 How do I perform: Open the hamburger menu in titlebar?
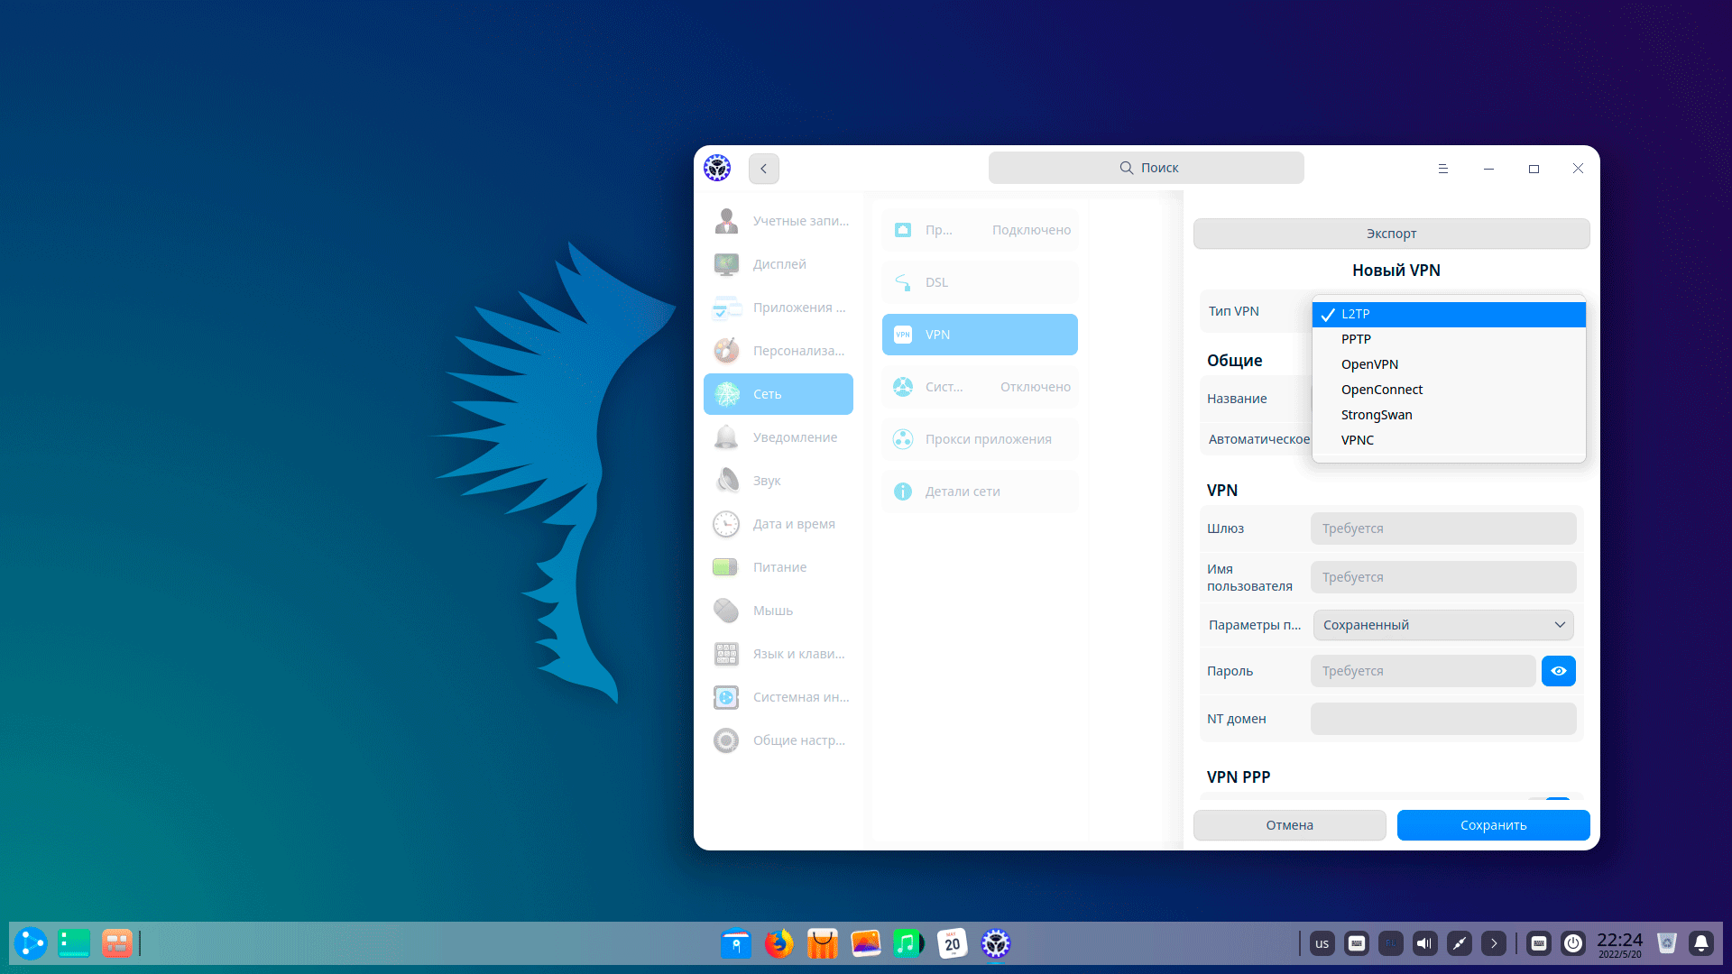click(1442, 169)
